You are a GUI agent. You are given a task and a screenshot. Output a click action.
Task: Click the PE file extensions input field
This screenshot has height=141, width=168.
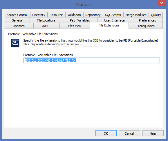[92, 60]
